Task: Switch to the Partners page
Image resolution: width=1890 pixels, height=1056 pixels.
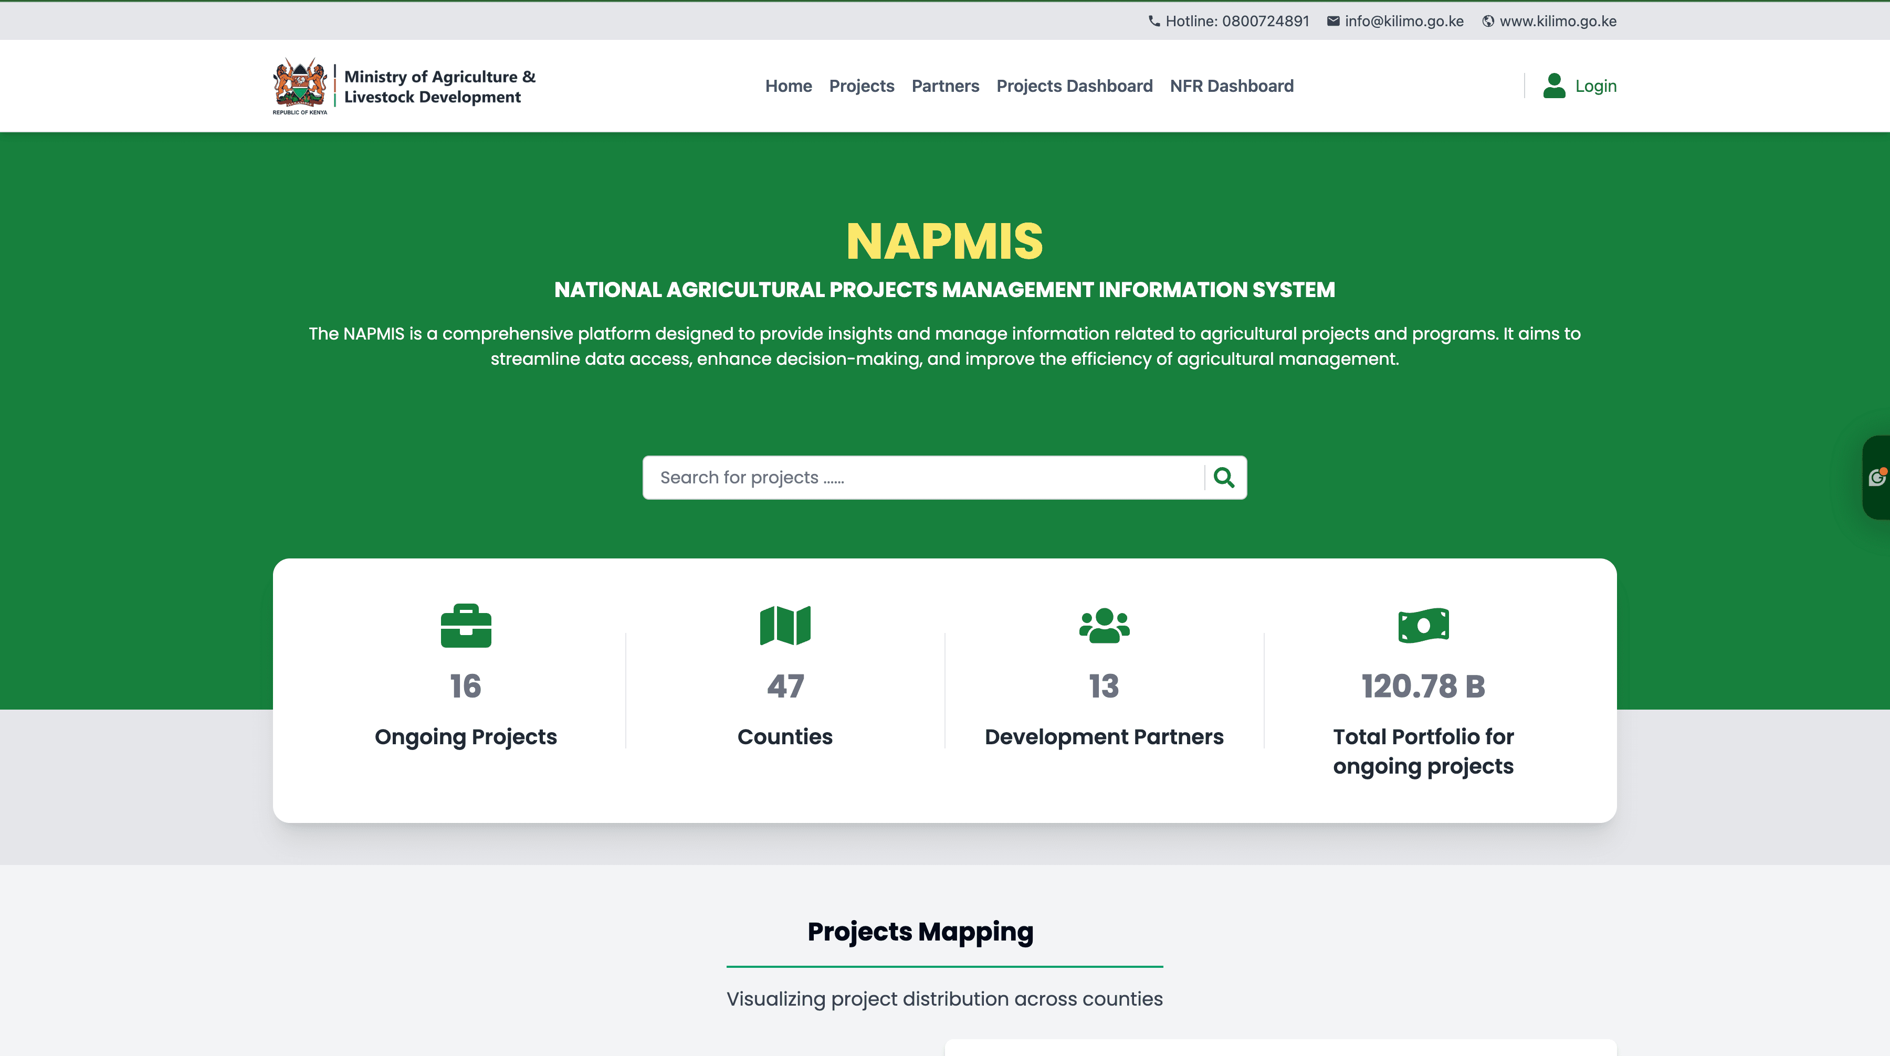Action: (x=945, y=86)
